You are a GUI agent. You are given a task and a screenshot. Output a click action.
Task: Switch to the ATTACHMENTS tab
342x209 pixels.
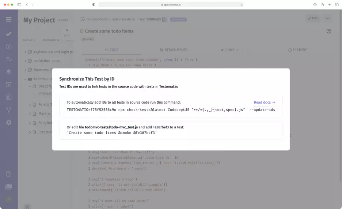(174, 50)
